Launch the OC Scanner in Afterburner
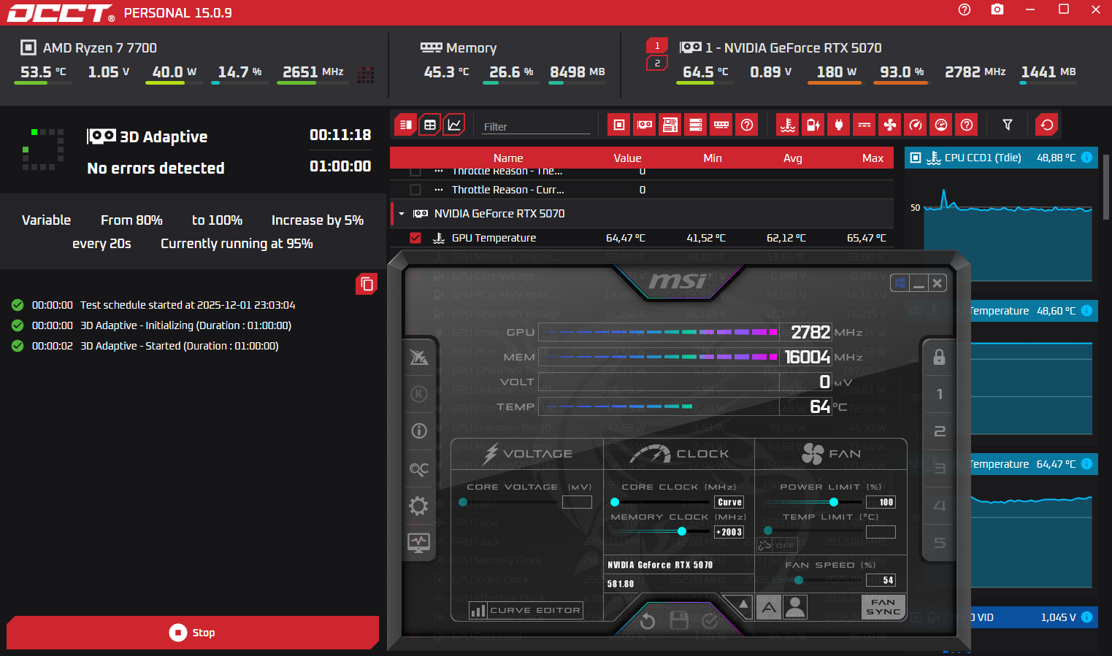The height and width of the screenshot is (656, 1112). [419, 468]
